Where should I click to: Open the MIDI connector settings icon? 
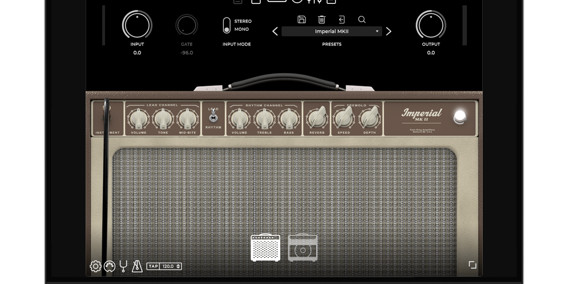tap(109, 266)
